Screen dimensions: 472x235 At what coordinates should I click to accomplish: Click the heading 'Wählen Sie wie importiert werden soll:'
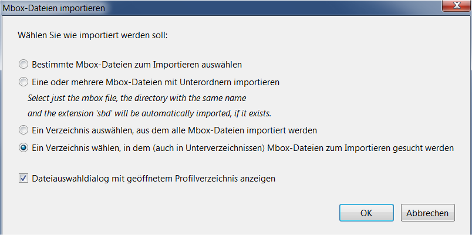point(93,35)
